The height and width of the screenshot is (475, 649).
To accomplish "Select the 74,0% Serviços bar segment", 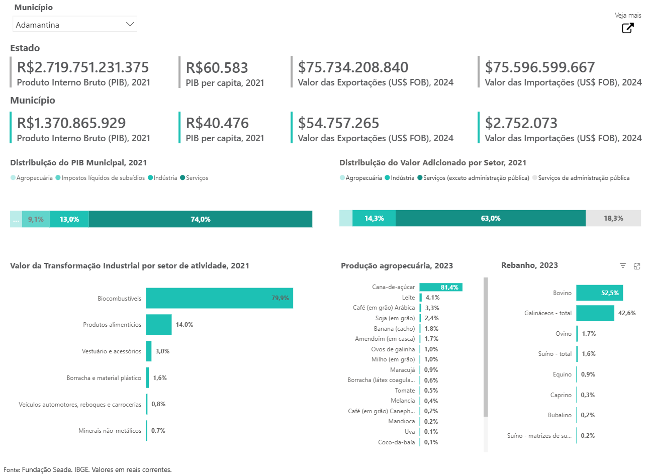I will tap(200, 219).
